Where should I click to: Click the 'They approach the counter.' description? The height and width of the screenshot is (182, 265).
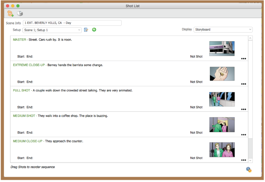[x=64, y=141]
